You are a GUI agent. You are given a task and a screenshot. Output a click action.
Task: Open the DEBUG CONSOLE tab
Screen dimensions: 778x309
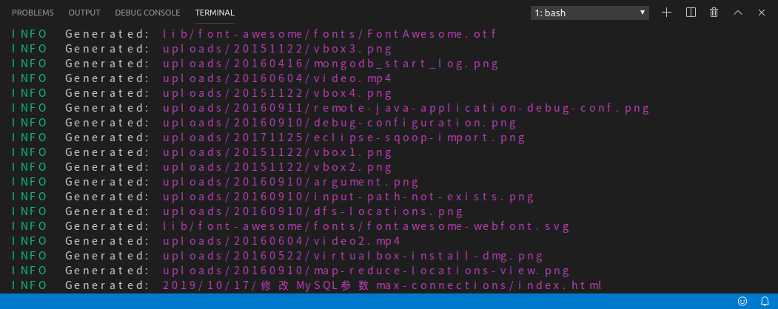[147, 13]
